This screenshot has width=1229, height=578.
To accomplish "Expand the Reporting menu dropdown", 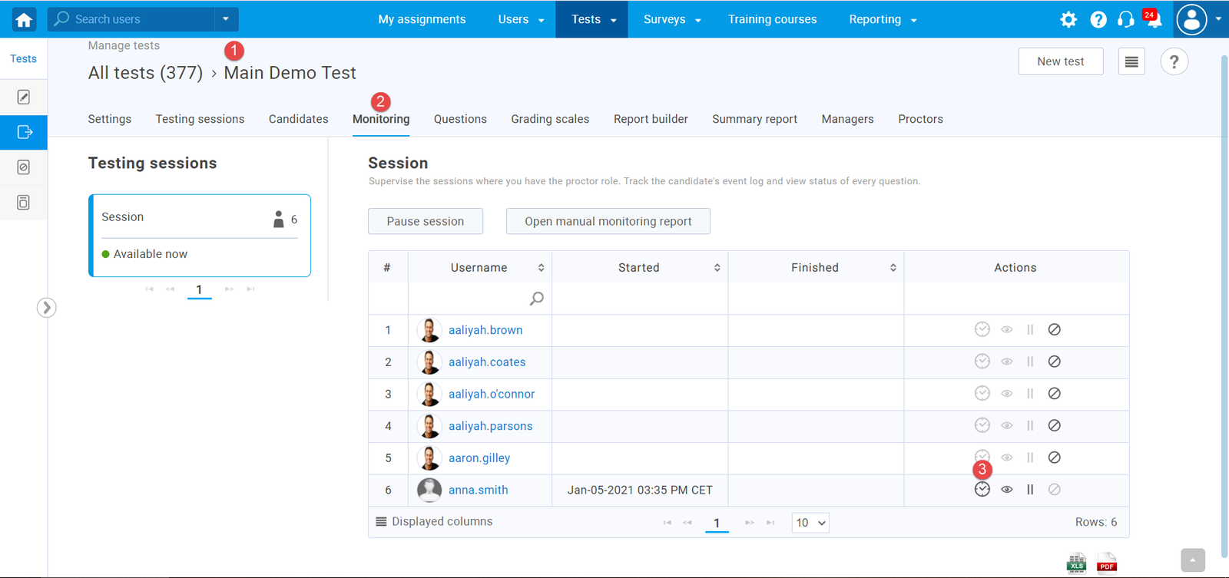I will click(x=883, y=20).
